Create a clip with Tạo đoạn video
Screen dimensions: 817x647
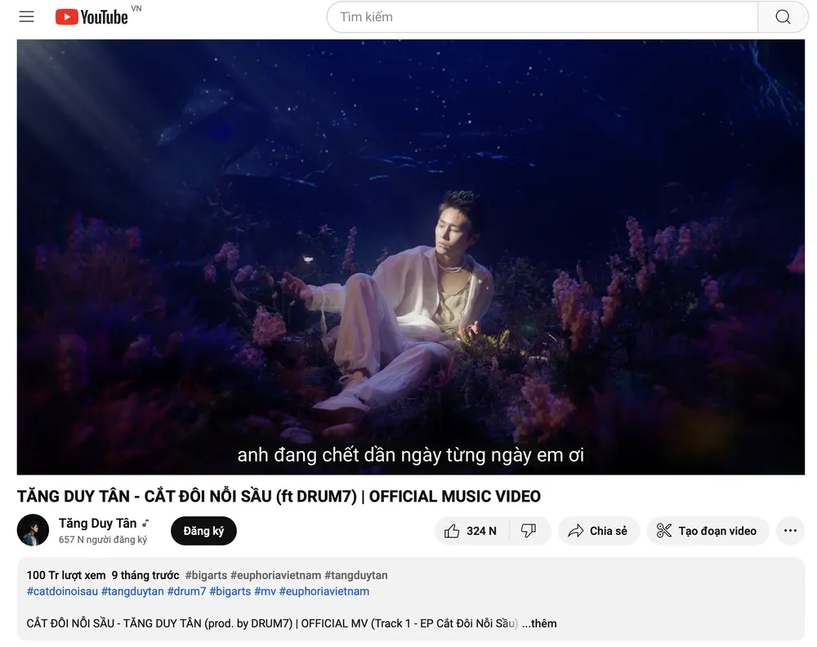click(x=707, y=531)
